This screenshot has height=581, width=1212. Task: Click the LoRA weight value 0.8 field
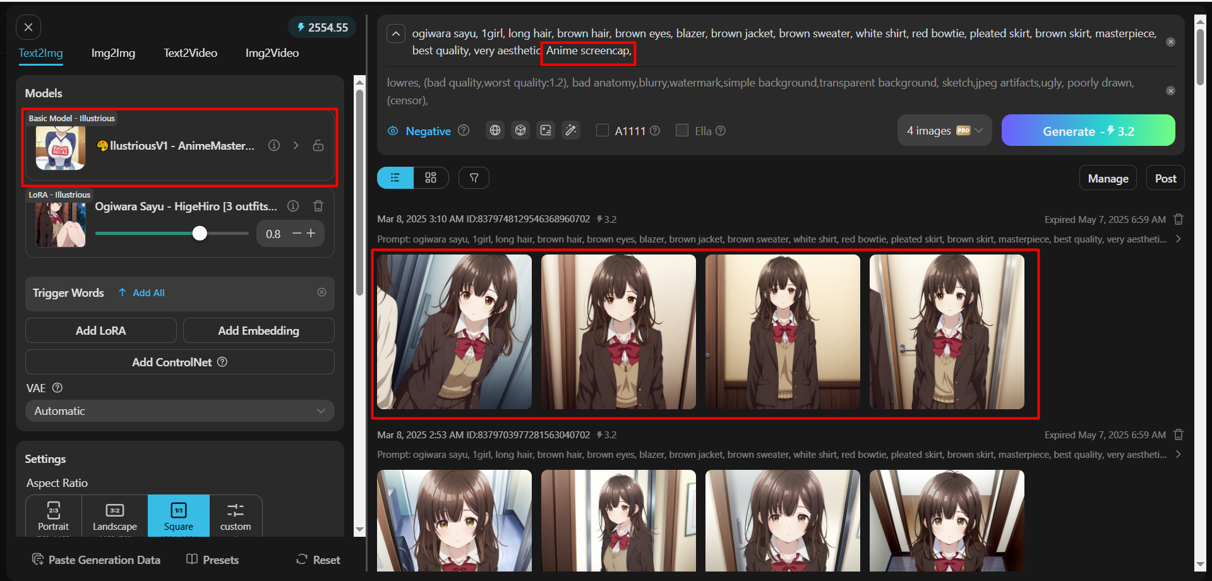point(273,234)
